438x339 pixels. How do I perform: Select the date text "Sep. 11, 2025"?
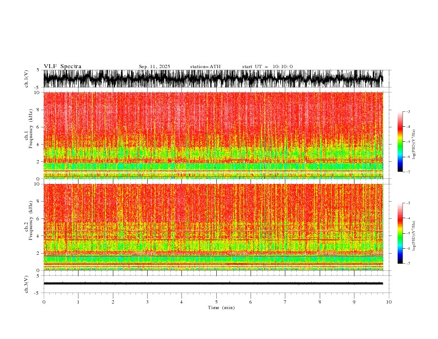(154, 66)
